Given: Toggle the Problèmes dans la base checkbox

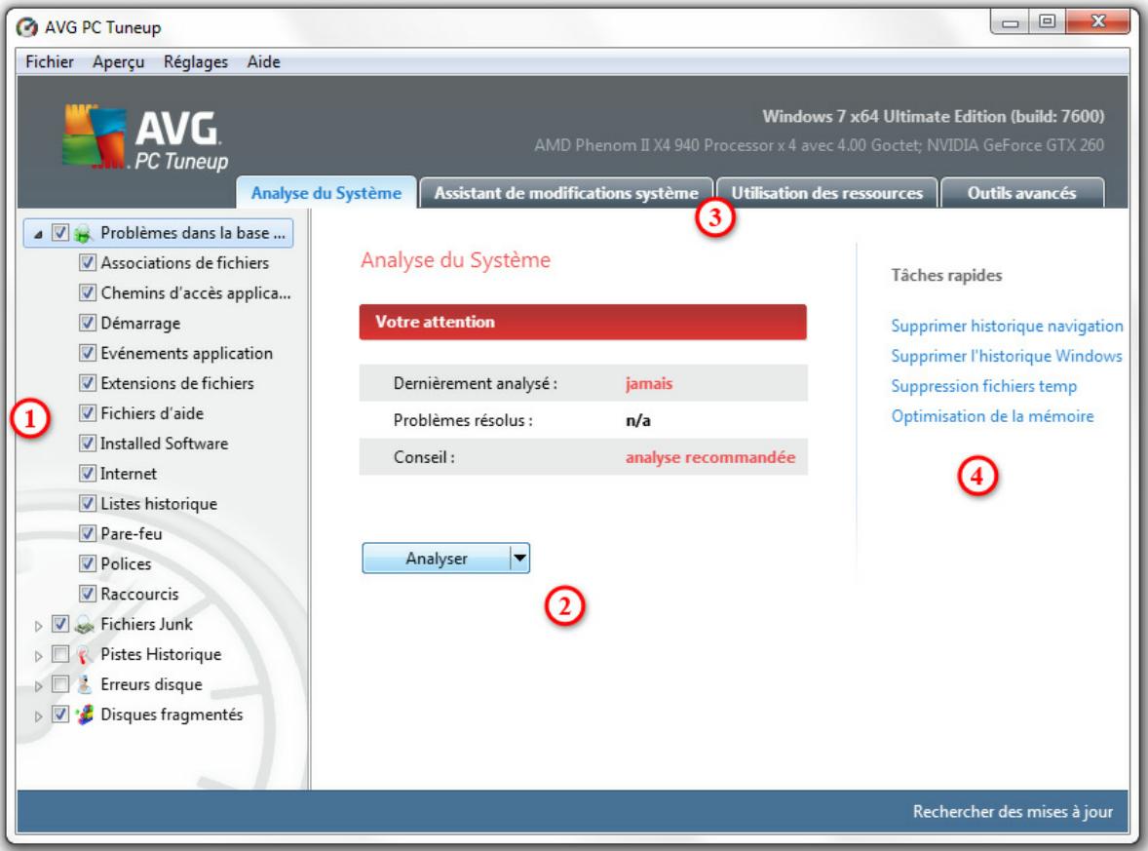Looking at the screenshot, I should coord(60,233).
